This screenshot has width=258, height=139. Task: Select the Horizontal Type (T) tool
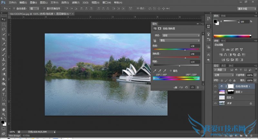pyautogui.click(x=4, y=94)
